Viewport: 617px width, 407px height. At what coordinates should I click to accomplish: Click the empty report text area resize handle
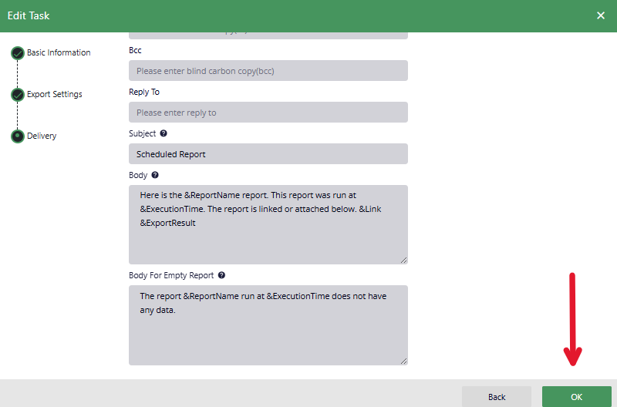click(x=403, y=360)
